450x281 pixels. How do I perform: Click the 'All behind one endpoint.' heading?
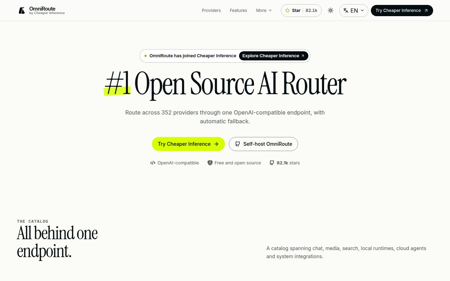tap(57, 242)
